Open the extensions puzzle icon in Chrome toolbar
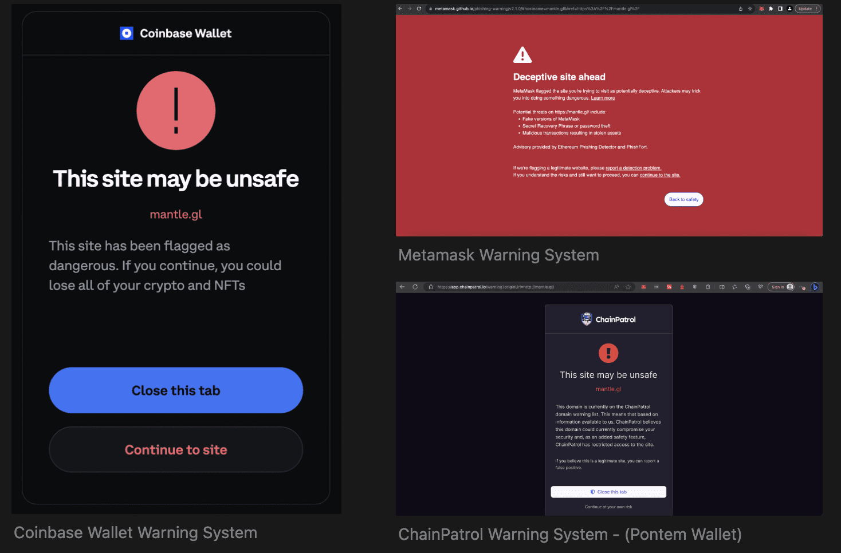This screenshot has width=841, height=553. 771,9
